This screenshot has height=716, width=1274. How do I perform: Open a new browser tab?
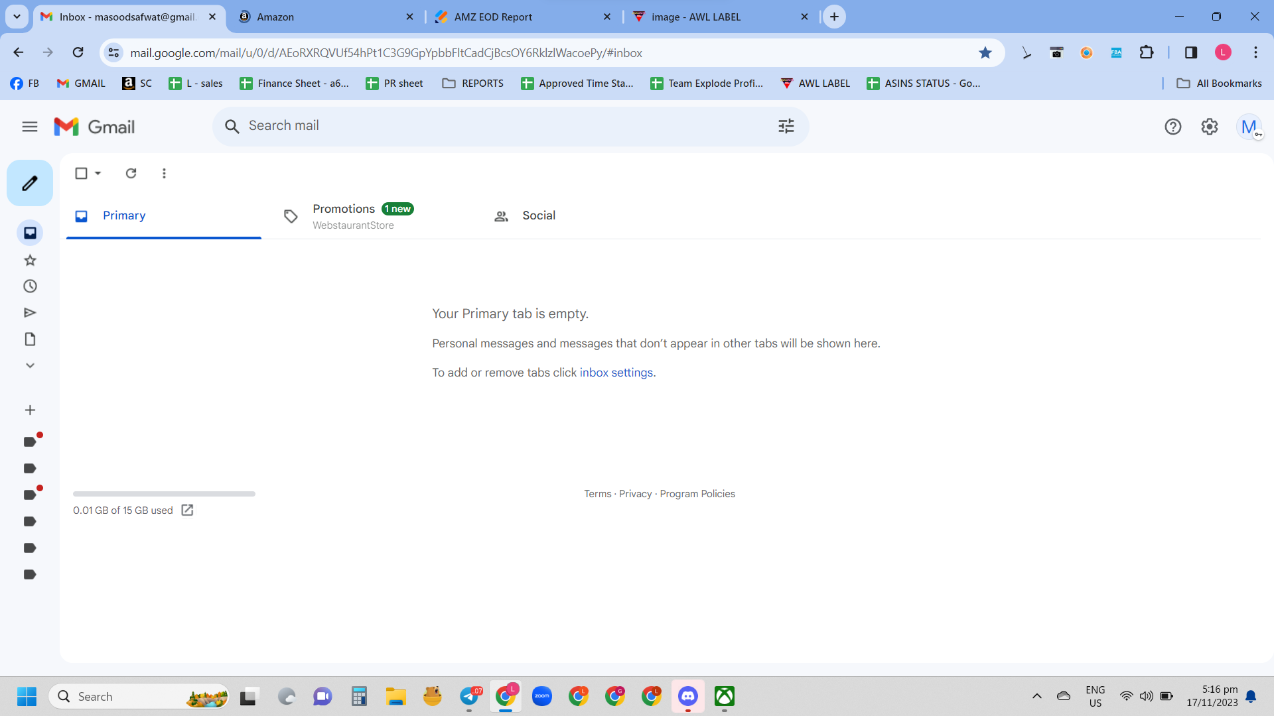[834, 17]
